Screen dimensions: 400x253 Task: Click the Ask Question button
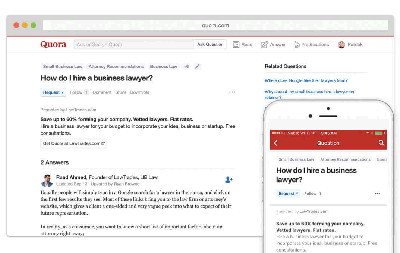tap(210, 44)
